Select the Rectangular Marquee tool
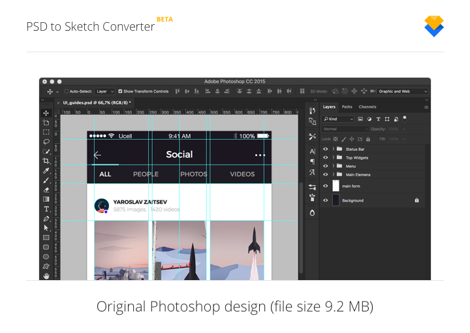Screen dimensions: 470x333 (x=46, y=132)
